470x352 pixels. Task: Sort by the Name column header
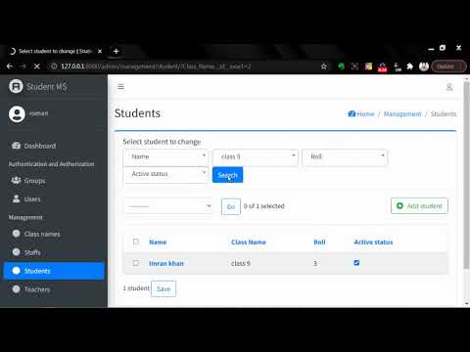tap(158, 242)
